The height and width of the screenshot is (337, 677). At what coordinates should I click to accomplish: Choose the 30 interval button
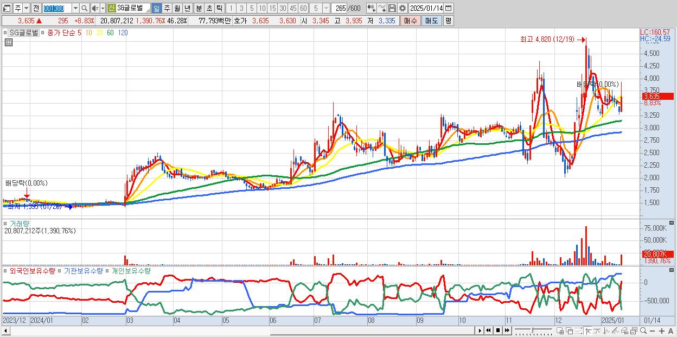283,8
